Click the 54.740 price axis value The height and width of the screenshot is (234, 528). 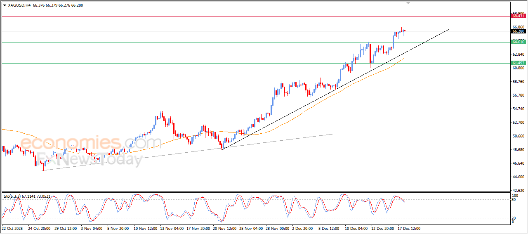pyautogui.click(x=518, y=109)
